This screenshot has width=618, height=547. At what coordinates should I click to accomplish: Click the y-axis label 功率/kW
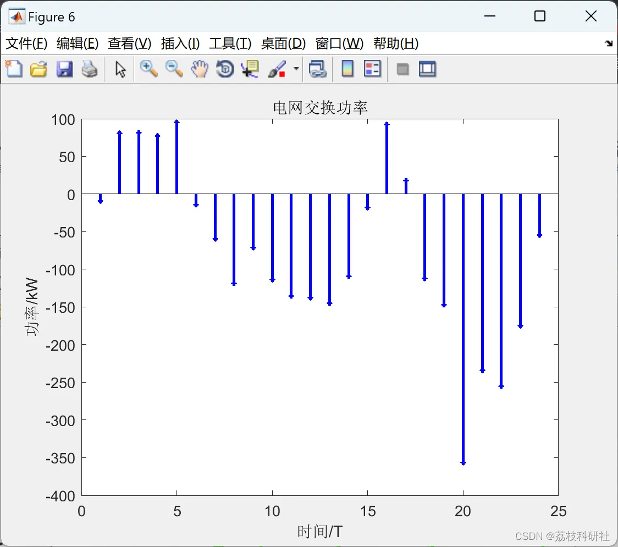(31, 307)
